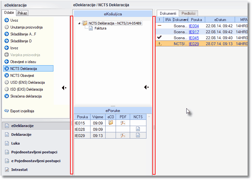Open the Dokumenti tab

(x=168, y=13)
